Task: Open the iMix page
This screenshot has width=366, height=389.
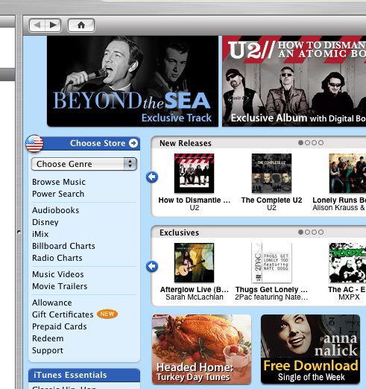Action: pyautogui.click(x=40, y=234)
